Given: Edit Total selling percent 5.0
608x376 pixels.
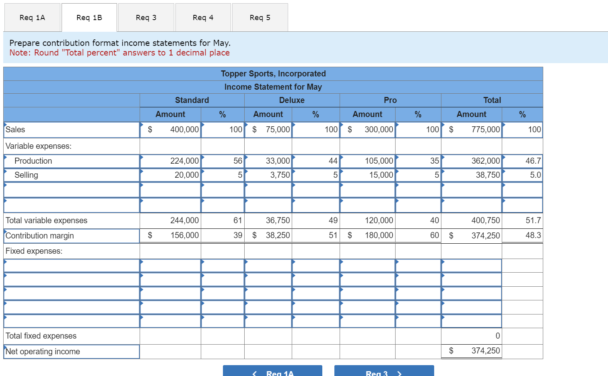Looking at the screenshot, I should [x=522, y=175].
